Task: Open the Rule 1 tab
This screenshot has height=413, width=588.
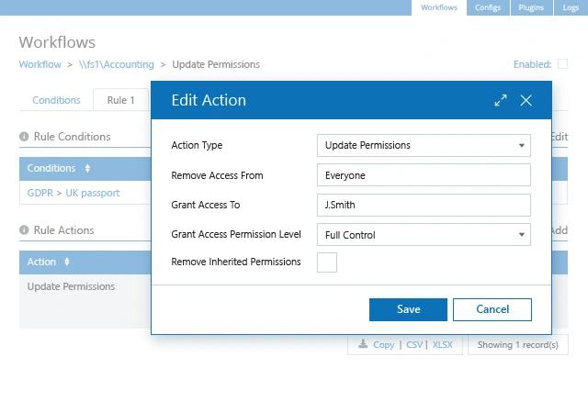Action: [120, 100]
